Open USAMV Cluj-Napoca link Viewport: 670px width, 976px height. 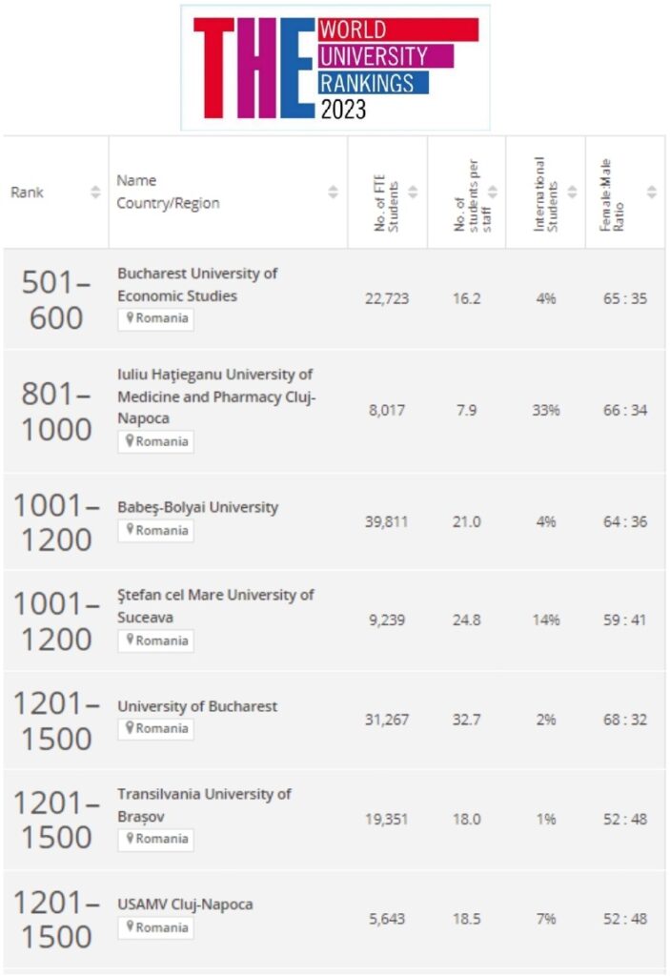point(185,904)
